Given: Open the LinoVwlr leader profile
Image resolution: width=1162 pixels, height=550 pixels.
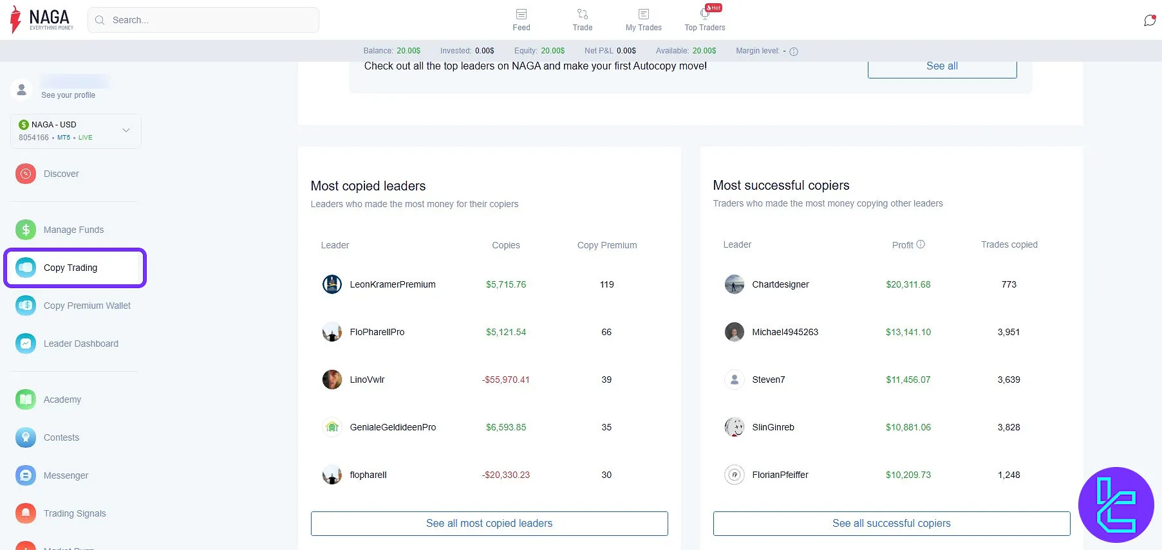Looking at the screenshot, I should 367,380.
